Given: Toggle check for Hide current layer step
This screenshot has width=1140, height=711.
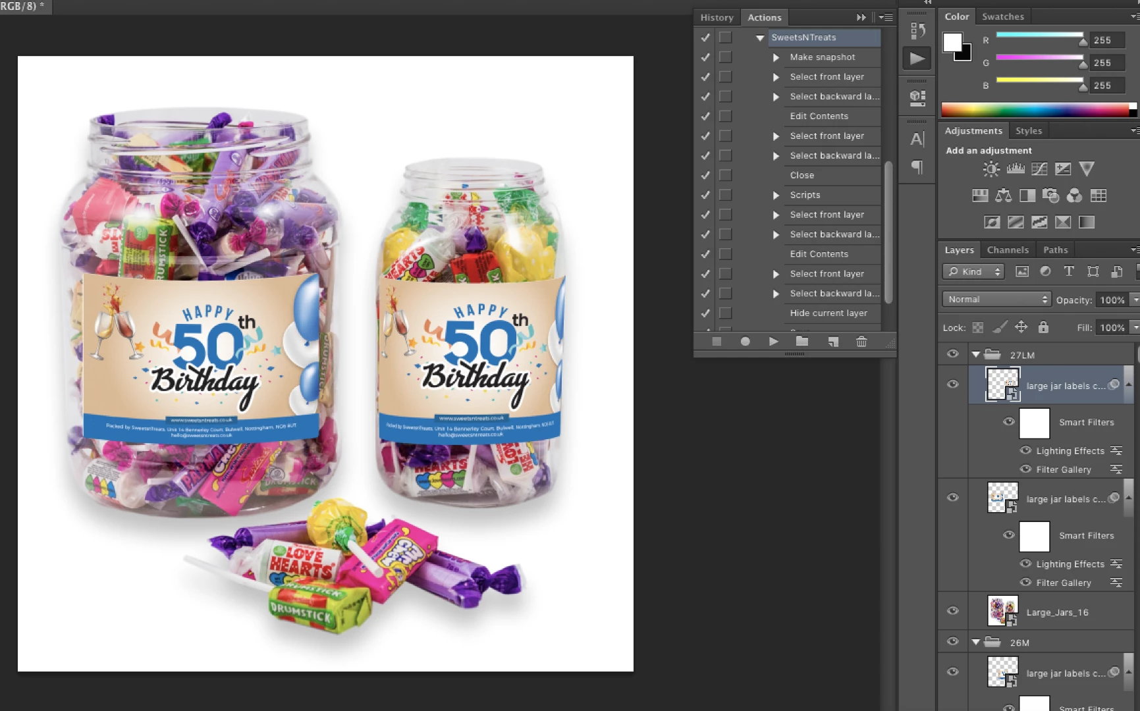Looking at the screenshot, I should click(705, 313).
